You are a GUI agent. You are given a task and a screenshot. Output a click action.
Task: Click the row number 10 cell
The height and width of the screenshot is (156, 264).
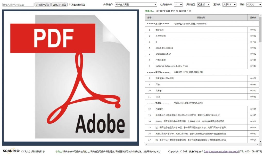tap(149, 91)
